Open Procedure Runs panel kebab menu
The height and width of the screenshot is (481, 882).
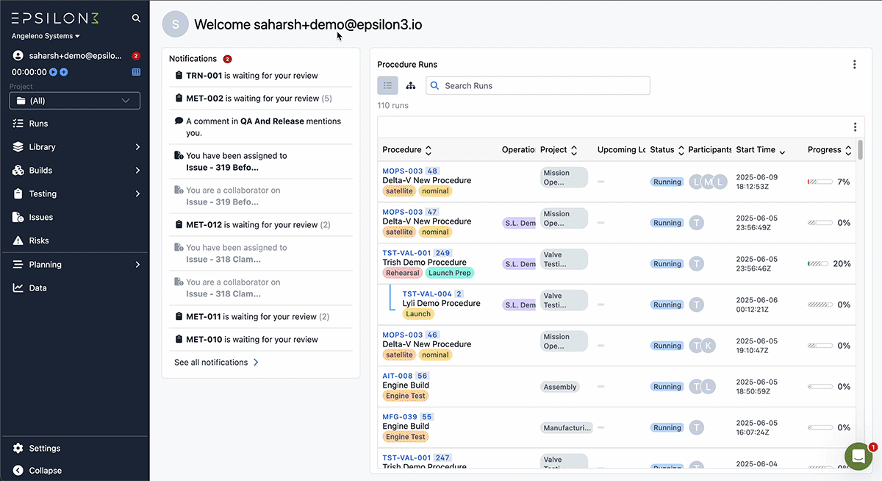pos(854,65)
